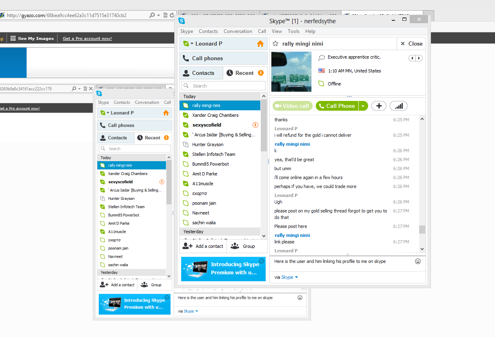Click the See My Images grid icon

pyautogui.click(x=13, y=38)
